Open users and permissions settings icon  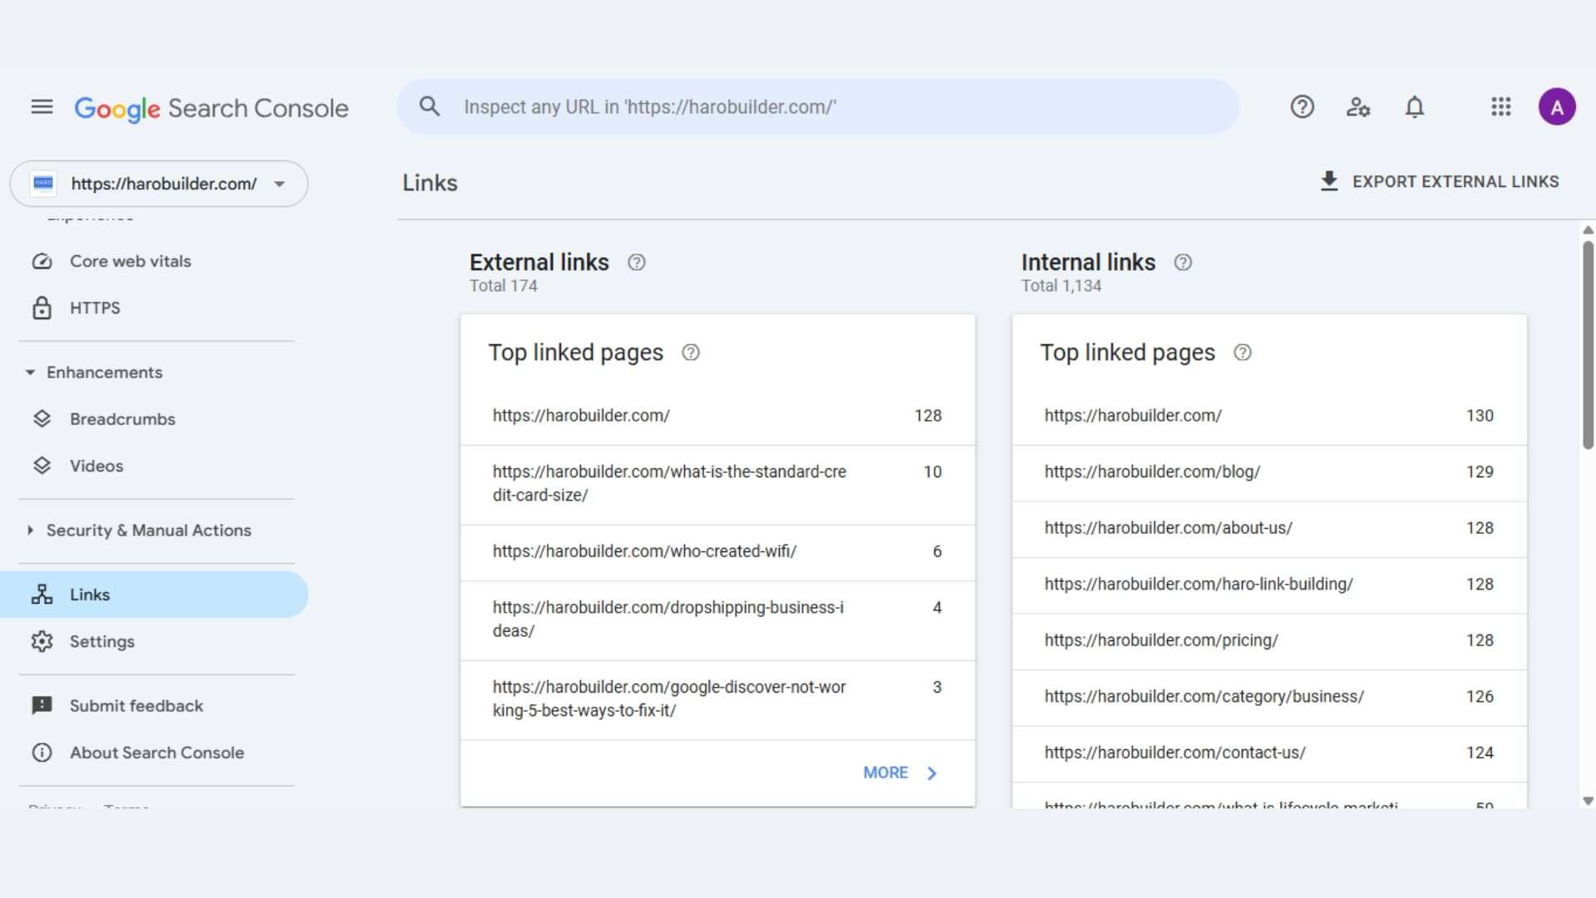point(1358,106)
